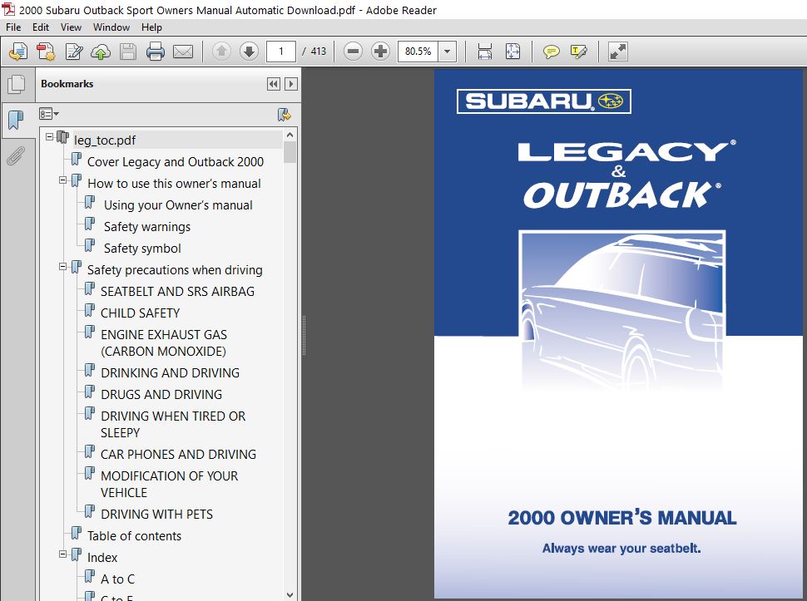The height and width of the screenshot is (601, 807).
Task: Collapse How to use this owner's manual
Action: click(x=62, y=180)
